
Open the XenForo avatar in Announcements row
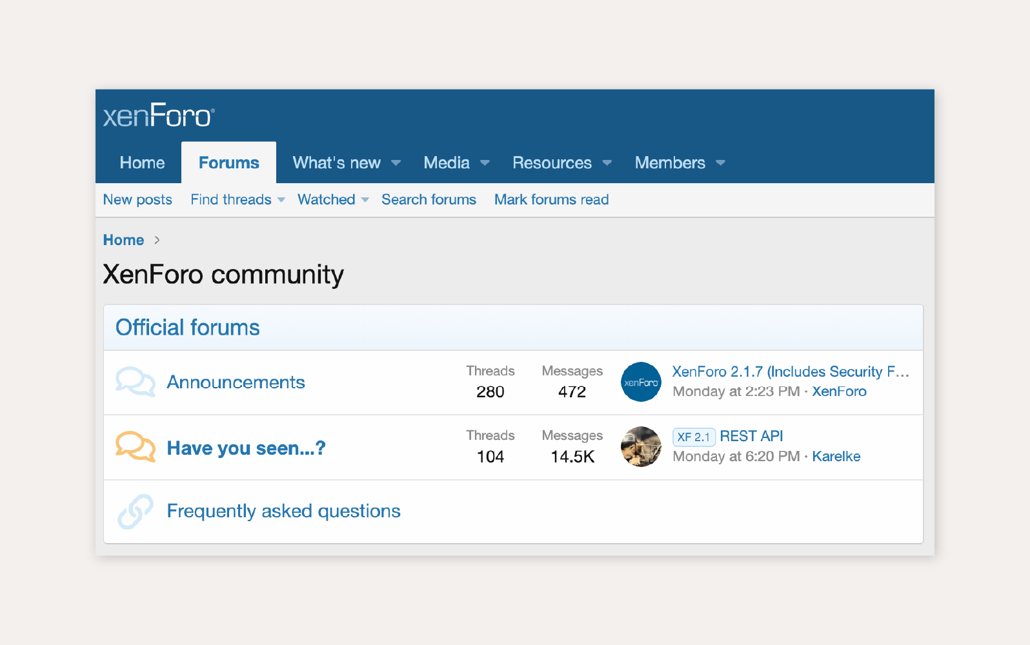(x=641, y=382)
